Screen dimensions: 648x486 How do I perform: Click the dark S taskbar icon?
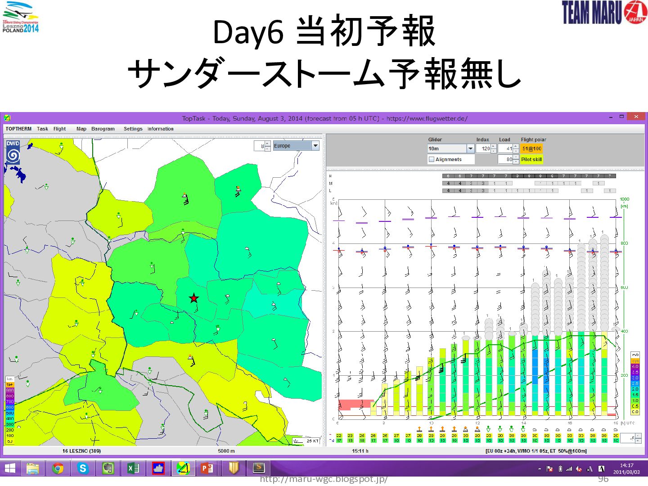click(259, 468)
